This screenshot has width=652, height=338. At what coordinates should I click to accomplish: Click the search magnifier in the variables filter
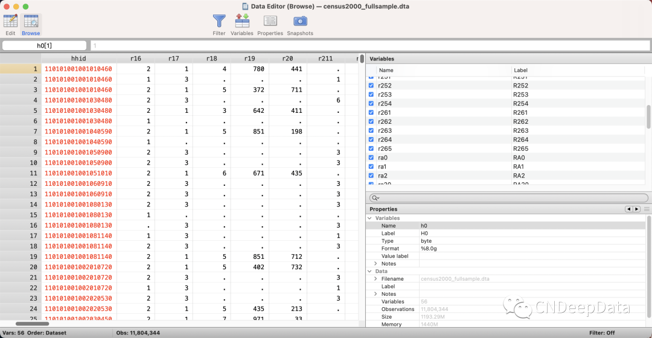376,198
